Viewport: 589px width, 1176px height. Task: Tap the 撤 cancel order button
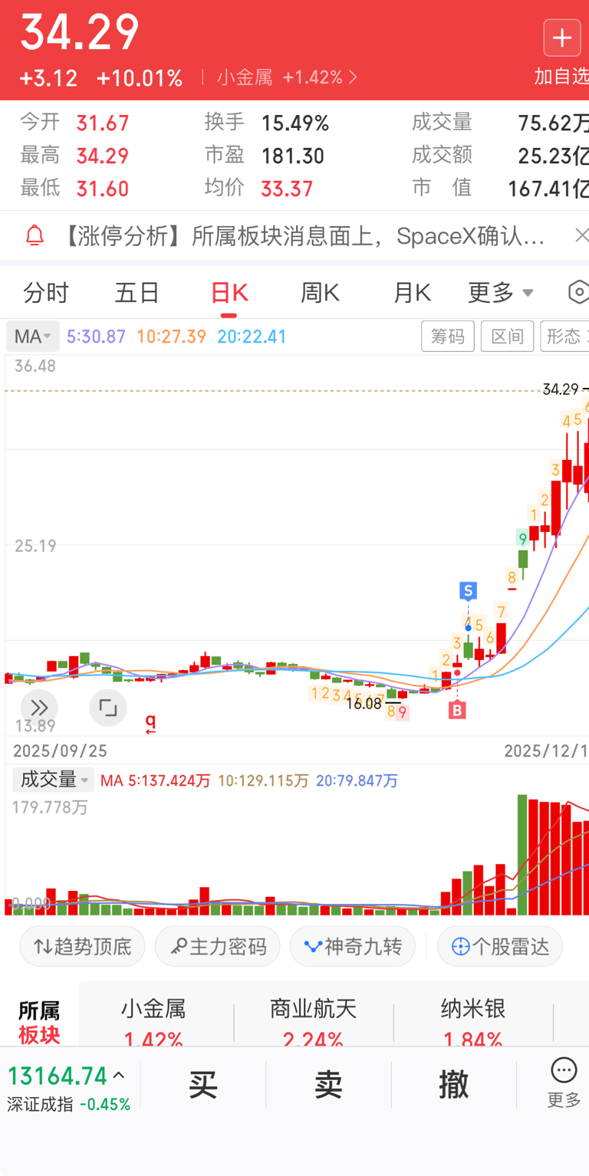click(453, 1084)
